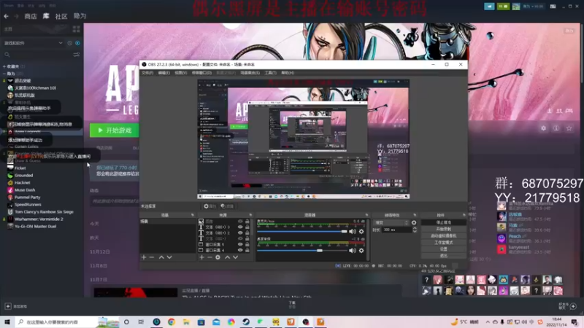
Task: Open transition properties gear icon
Action: (414, 223)
